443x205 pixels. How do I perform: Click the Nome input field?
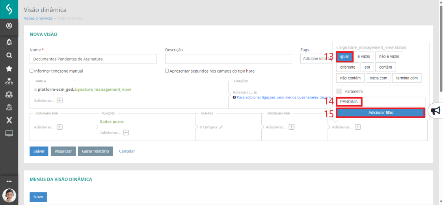coord(93,59)
